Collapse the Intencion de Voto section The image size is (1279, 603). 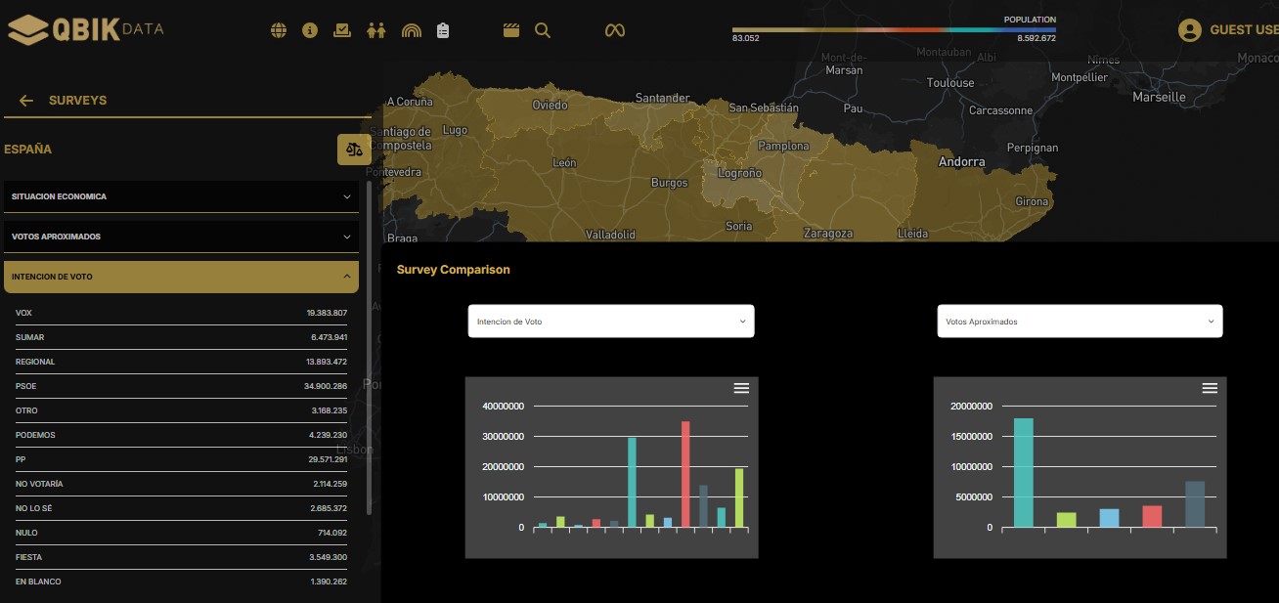pyautogui.click(x=181, y=277)
